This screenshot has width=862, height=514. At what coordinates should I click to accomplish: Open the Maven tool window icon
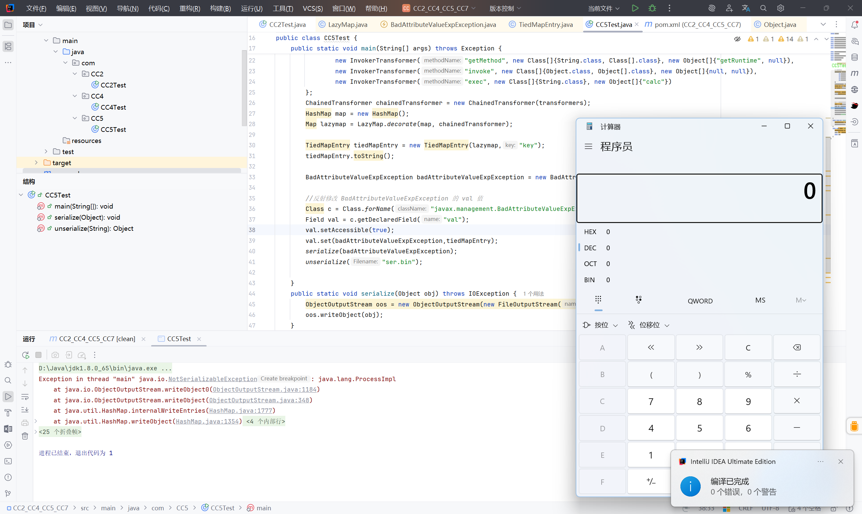(854, 73)
